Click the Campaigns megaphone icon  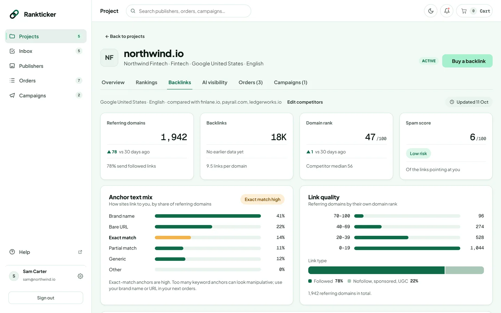[x=12, y=95]
